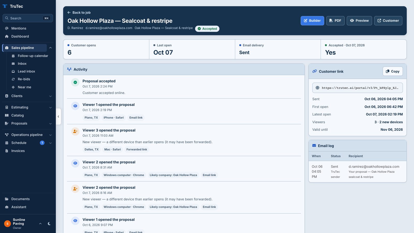Collapse the Sales pipeline section
Image resolution: width=414 pixels, height=233 pixels.
point(50,48)
